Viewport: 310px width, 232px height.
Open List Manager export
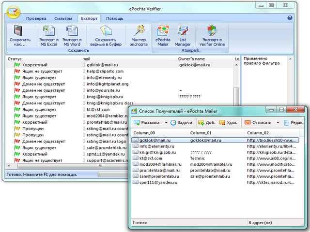tap(183, 36)
